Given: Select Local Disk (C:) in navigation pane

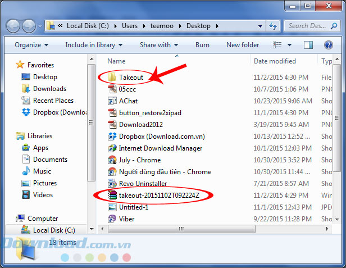Looking at the screenshot, I should click(x=54, y=230).
